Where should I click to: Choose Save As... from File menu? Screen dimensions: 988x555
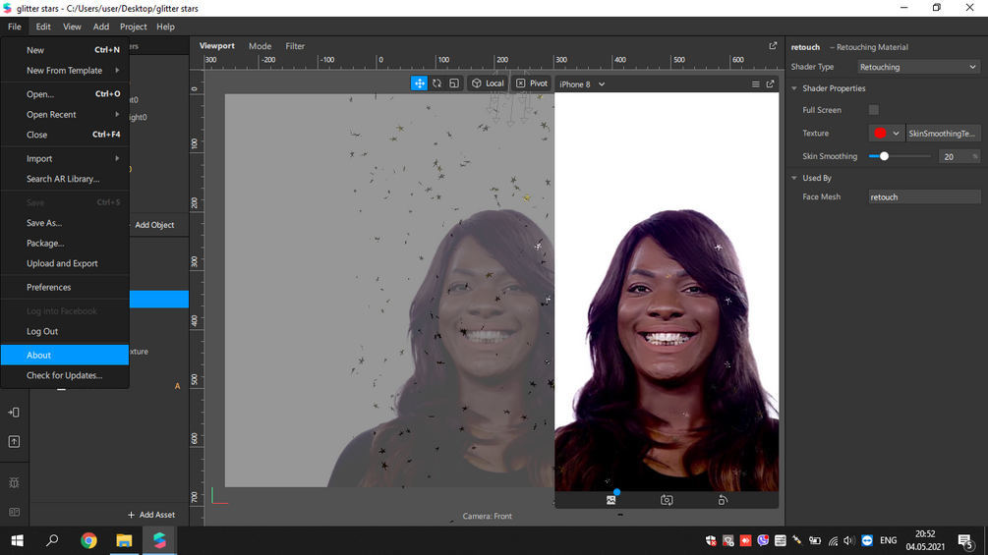65,223
